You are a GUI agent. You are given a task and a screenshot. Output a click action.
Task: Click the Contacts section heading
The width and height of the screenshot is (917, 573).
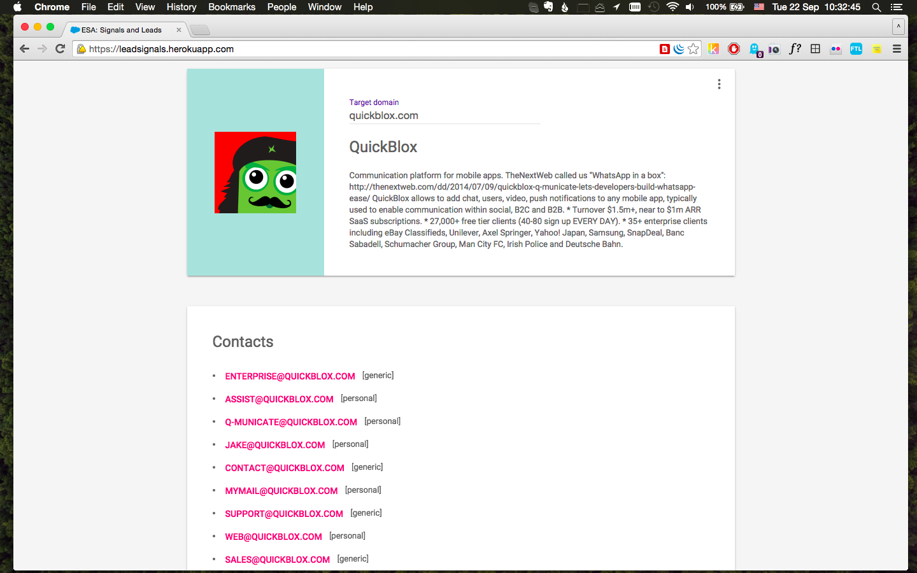pyautogui.click(x=243, y=342)
